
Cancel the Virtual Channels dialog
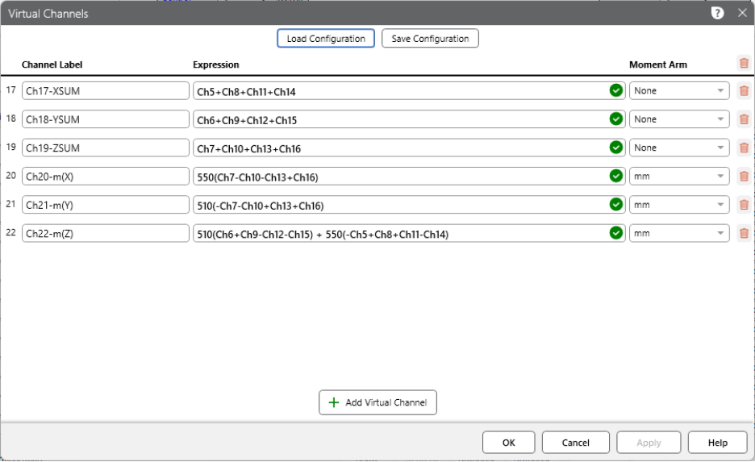(x=575, y=443)
